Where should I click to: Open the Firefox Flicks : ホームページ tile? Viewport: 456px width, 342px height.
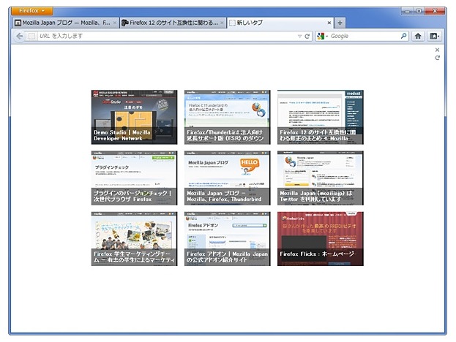tap(320, 239)
